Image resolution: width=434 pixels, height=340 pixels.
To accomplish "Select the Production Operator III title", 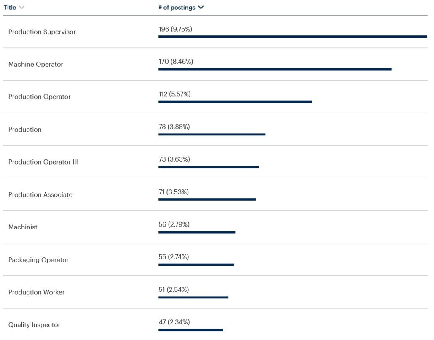I will (43, 162).
